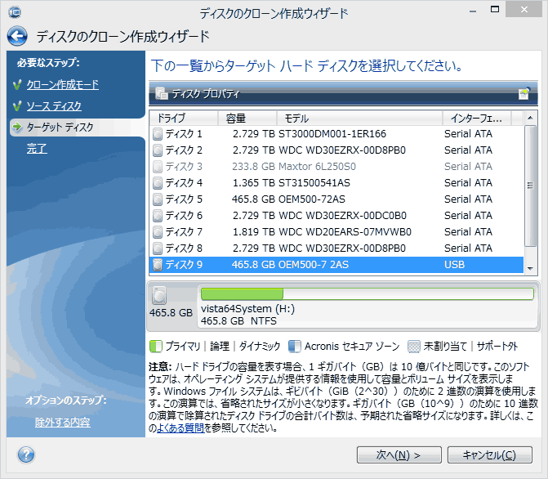Click the disk properties icon on toolbar

pos(162,93)
